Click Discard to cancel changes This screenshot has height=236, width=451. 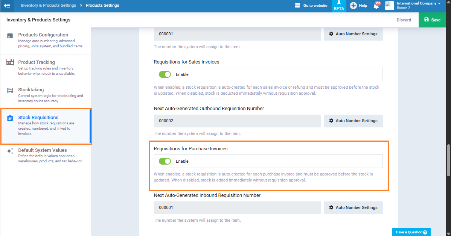coord(404,20)
